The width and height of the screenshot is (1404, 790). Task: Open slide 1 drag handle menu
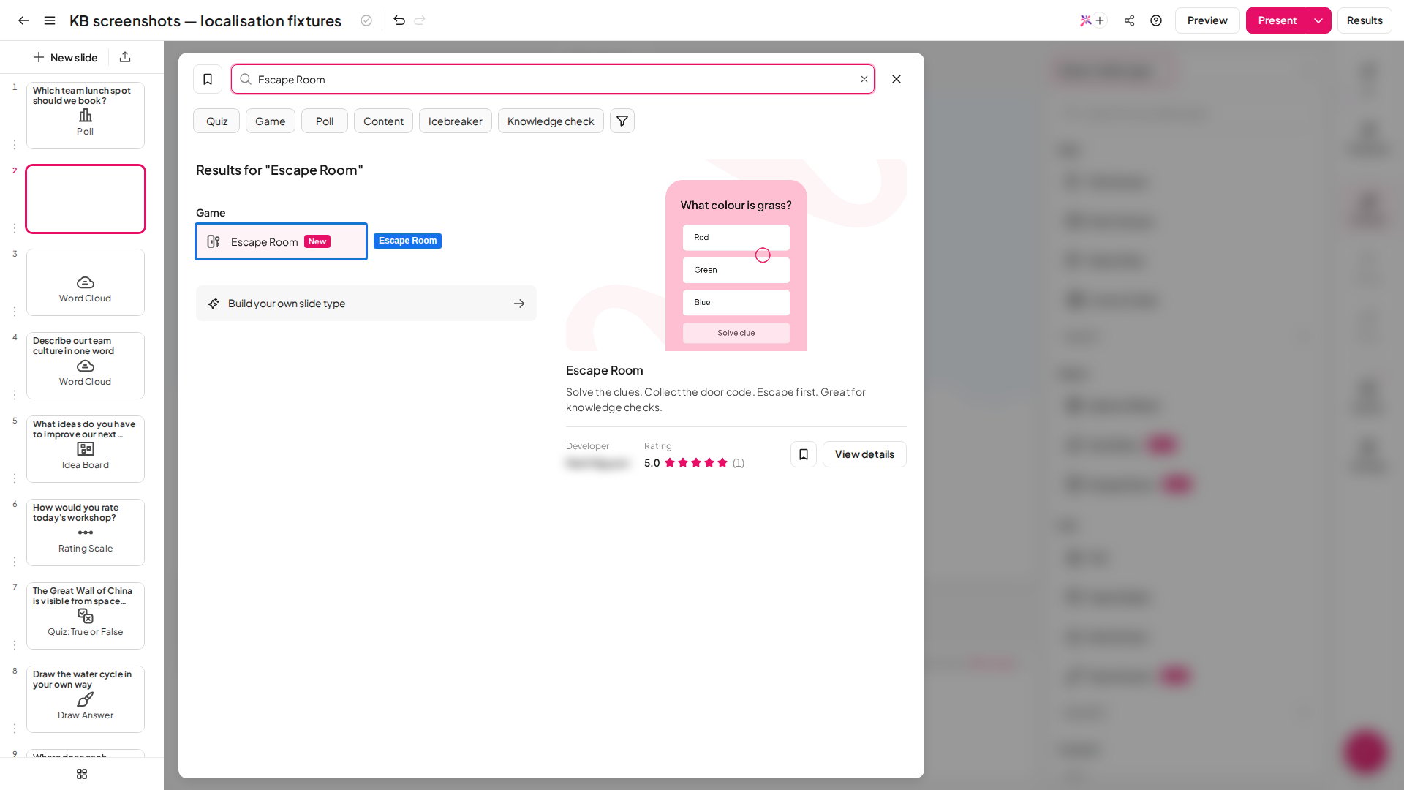[14, 145]
